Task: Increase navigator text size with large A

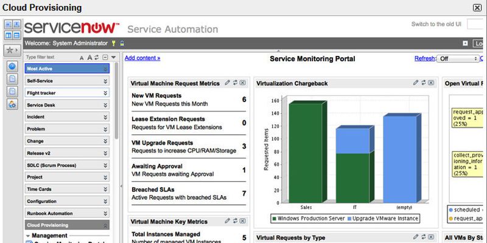Action: click(x=89, y=57)
